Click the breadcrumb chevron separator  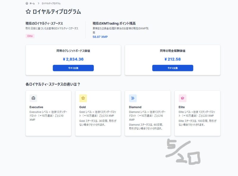tap(38, 3)
